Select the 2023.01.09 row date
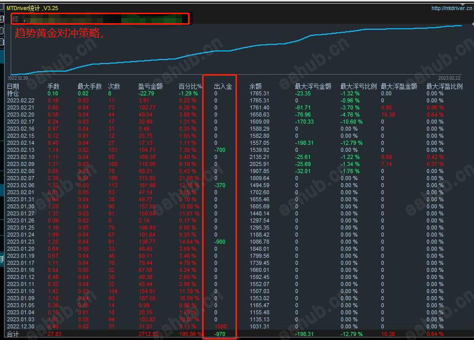Viewport: 474px width, 340px height. pos(21,298)
